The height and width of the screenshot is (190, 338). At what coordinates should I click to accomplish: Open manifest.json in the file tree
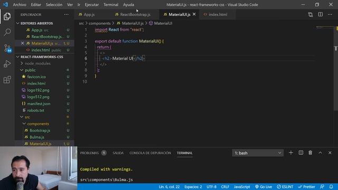(x=39, y=103)
